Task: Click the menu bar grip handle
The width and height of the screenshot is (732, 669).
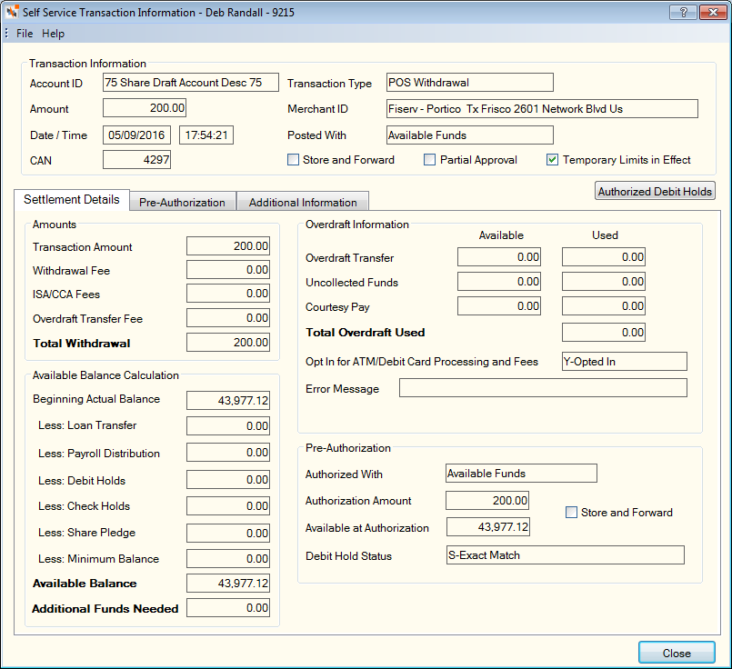Action: 6,34
